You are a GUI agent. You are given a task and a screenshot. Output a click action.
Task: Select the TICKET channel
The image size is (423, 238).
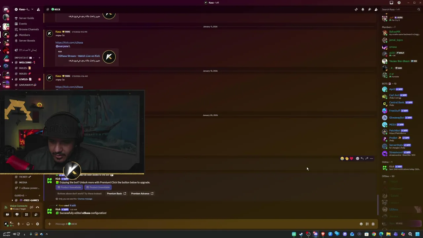[25, 177]
